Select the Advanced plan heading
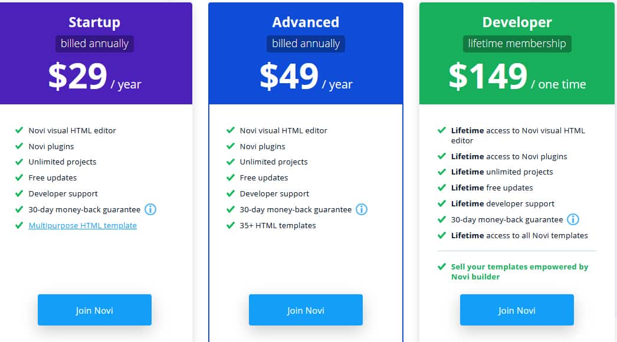The image size is (617, 342). coord(306,22)
